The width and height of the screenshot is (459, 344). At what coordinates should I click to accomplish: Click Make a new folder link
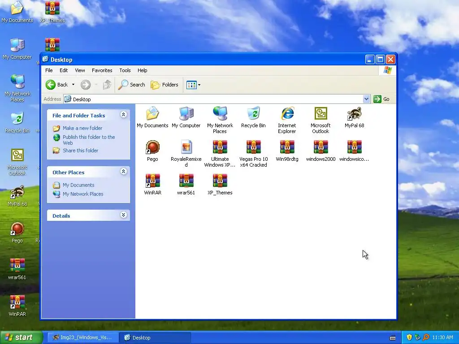82,128
